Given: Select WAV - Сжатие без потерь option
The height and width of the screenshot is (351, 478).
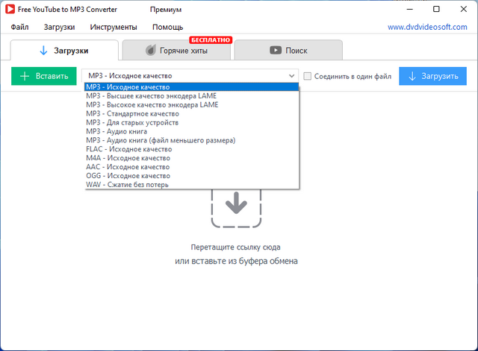Looking at the screenshot, I should pyautogui.click(x=127, y=184).
